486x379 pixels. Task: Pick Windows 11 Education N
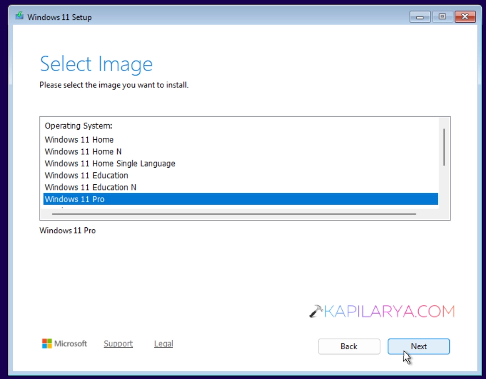pos(241,187)
